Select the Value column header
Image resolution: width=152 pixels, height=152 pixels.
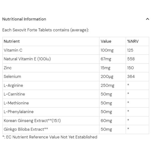pos(106,41)
